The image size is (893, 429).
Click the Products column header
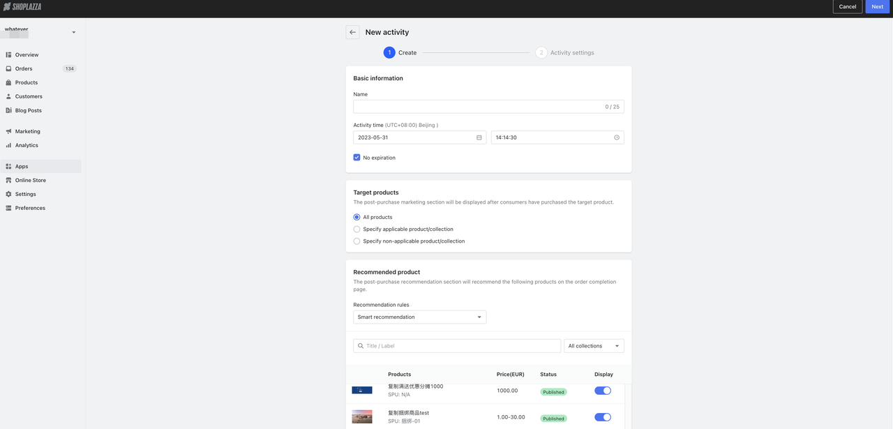point(399,375)
